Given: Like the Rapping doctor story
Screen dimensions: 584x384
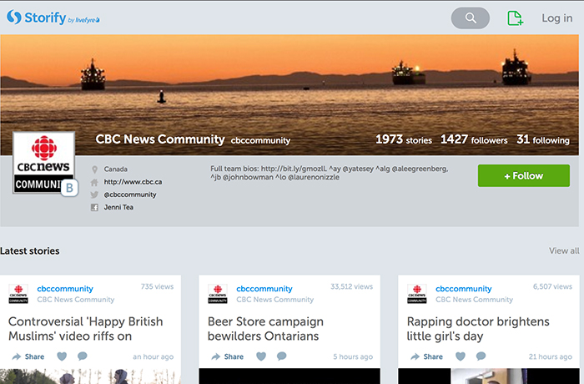Looking at the screenshot, I should (461, 356).
